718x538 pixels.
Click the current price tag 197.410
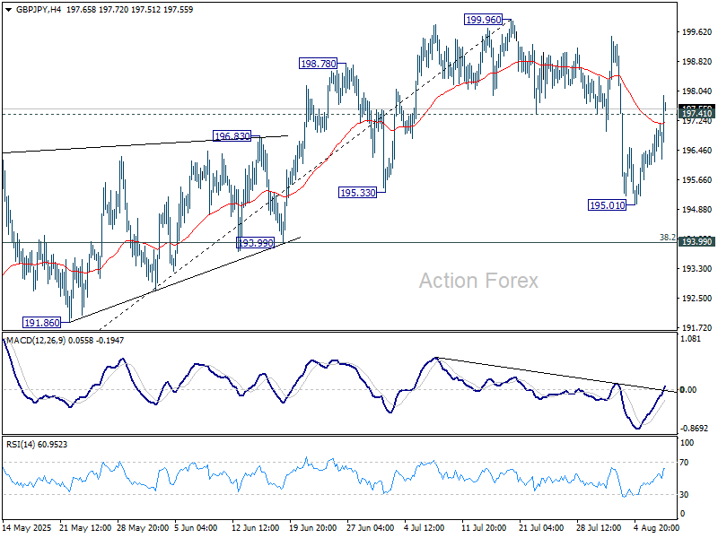click(696, 114)
